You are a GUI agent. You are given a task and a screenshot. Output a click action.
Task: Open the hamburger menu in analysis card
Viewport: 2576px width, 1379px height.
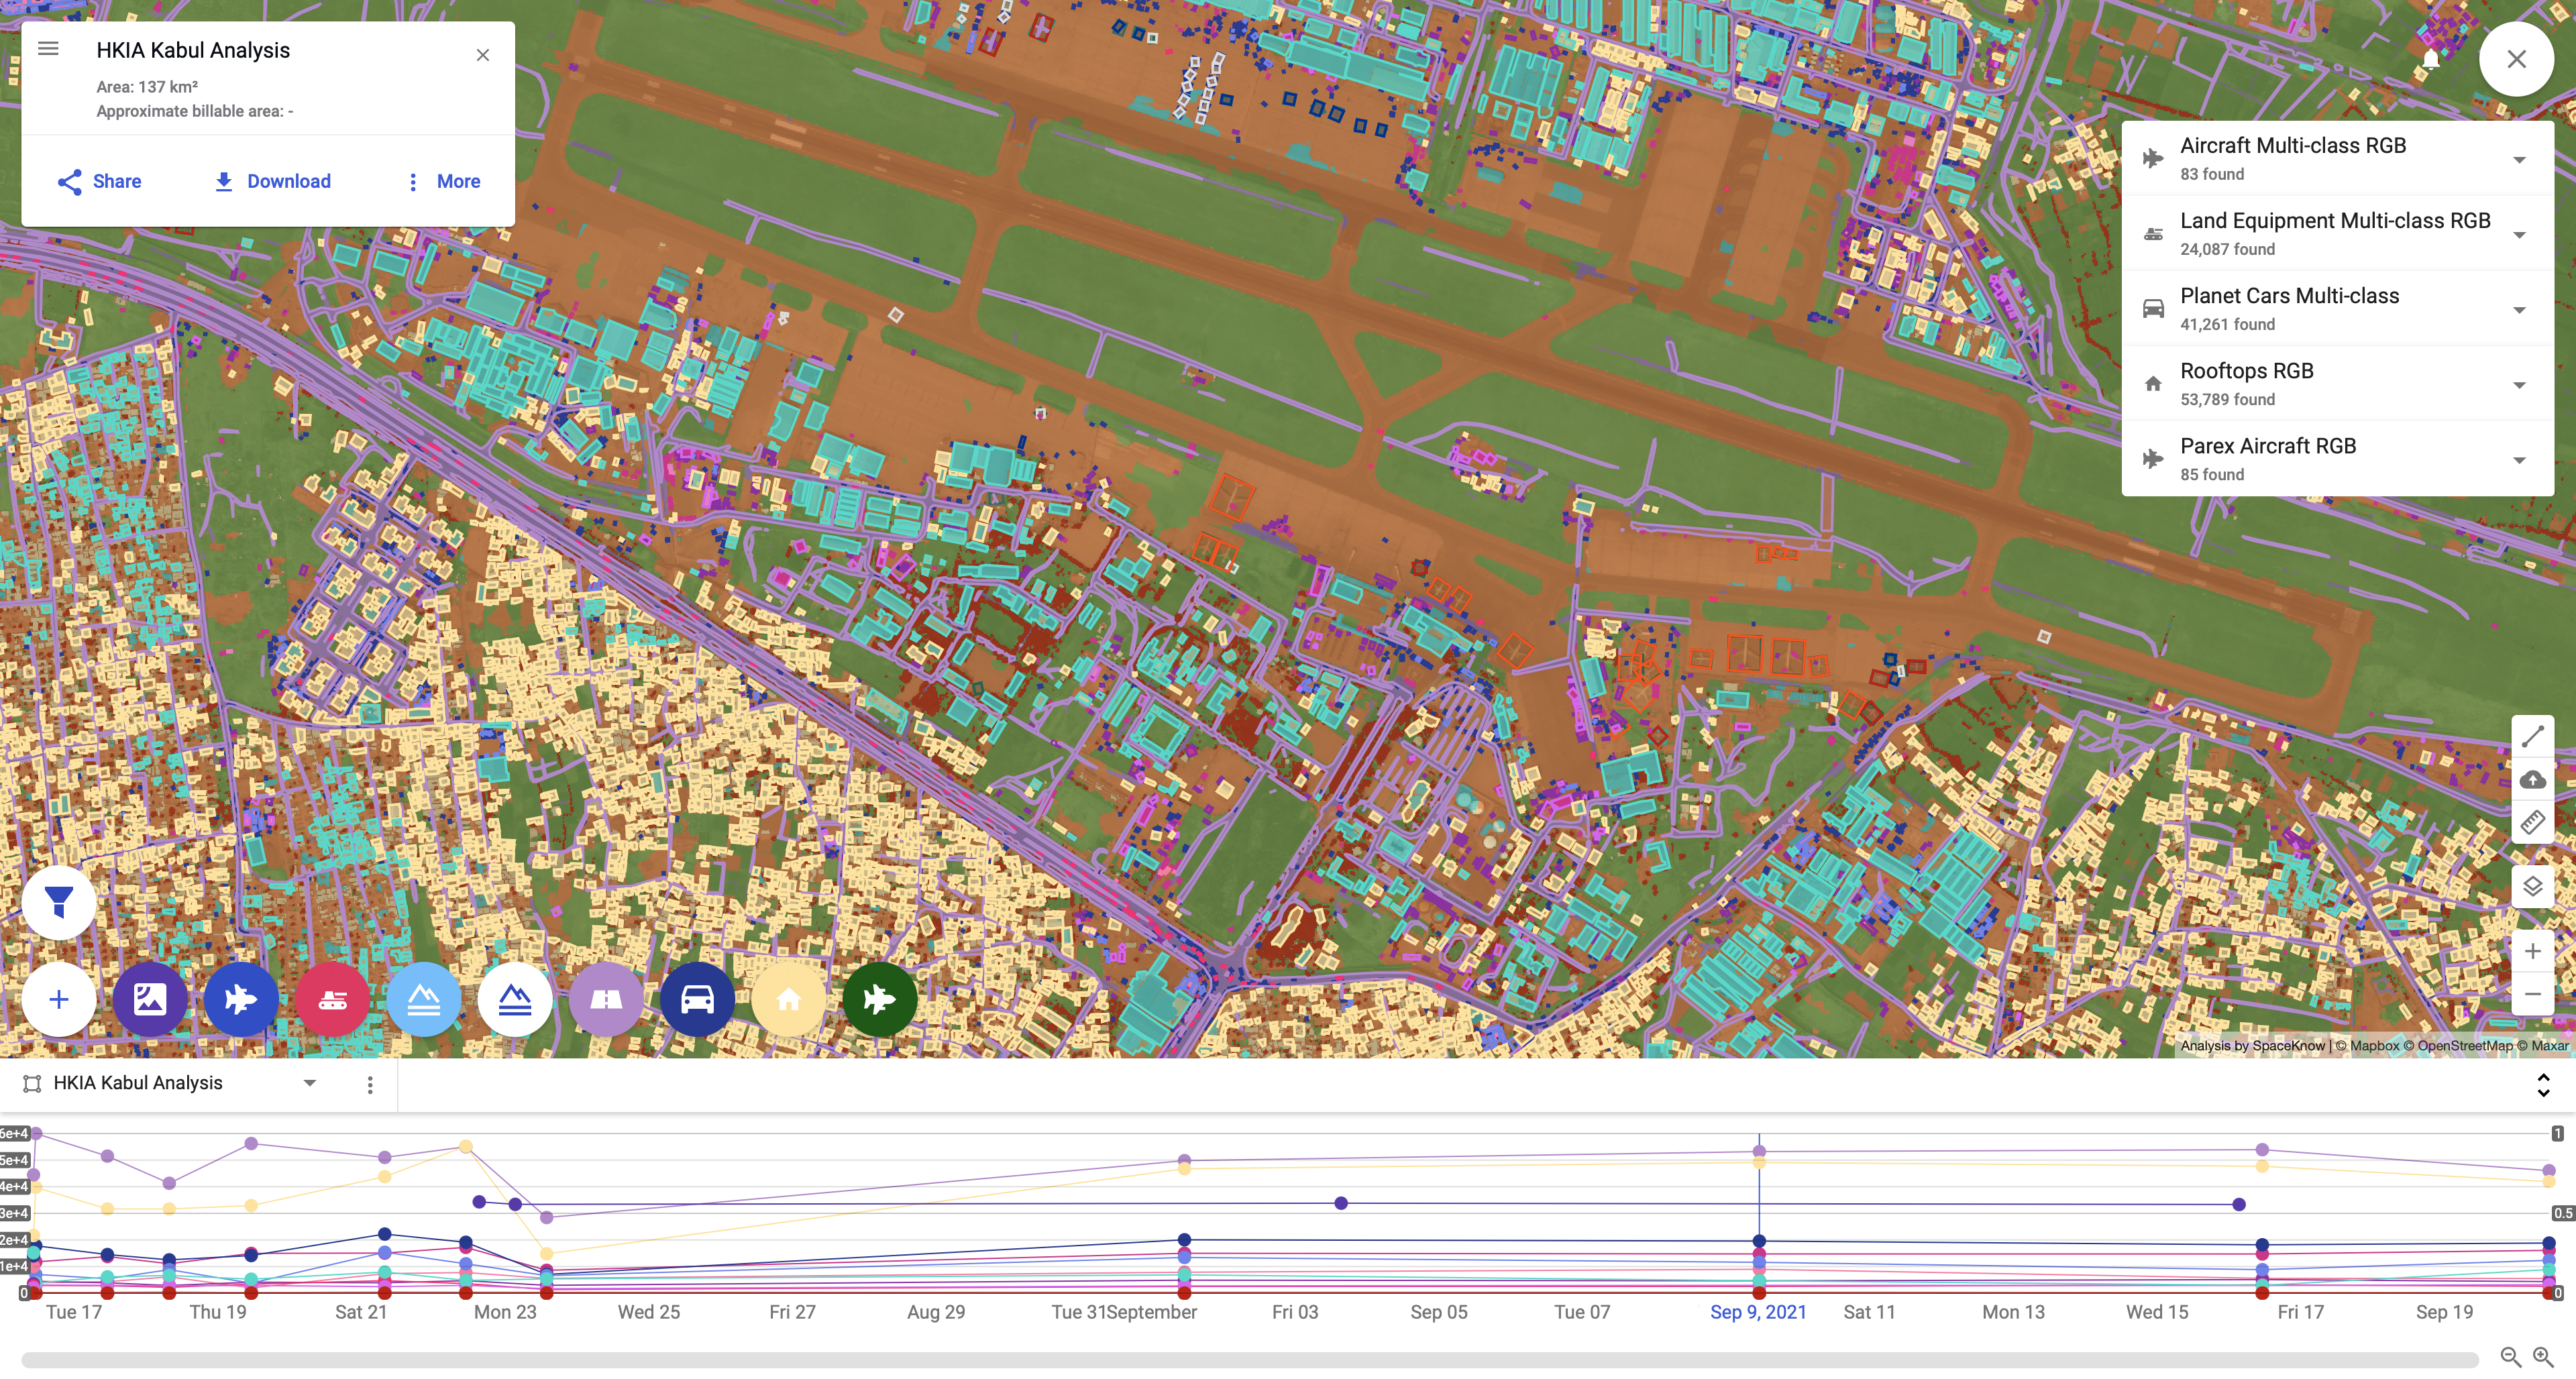48,49
